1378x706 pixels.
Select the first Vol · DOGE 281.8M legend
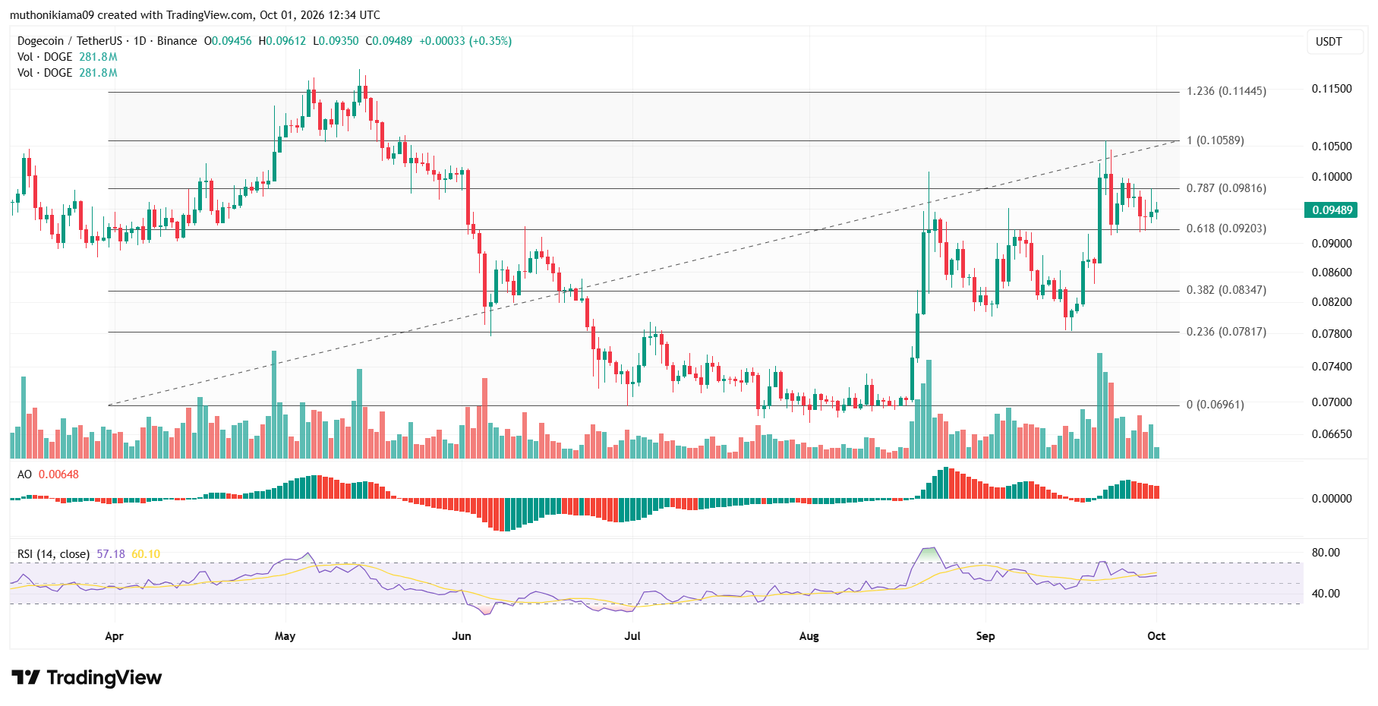(x=68, y=57)
